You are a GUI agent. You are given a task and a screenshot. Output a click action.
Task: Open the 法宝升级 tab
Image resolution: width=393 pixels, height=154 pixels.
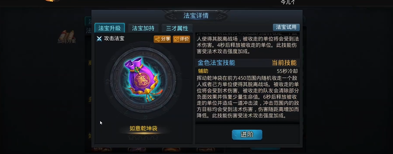click(x=109, y=28)
